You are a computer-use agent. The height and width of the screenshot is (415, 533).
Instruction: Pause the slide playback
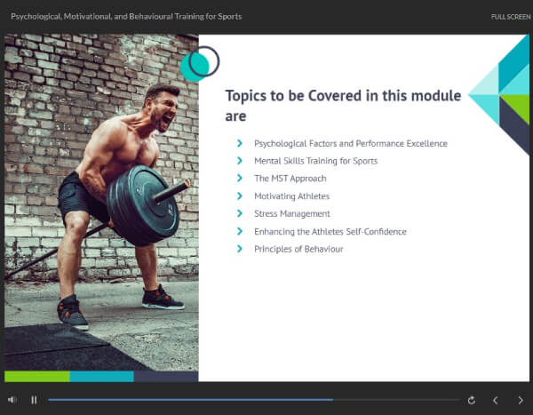[34, 400]
